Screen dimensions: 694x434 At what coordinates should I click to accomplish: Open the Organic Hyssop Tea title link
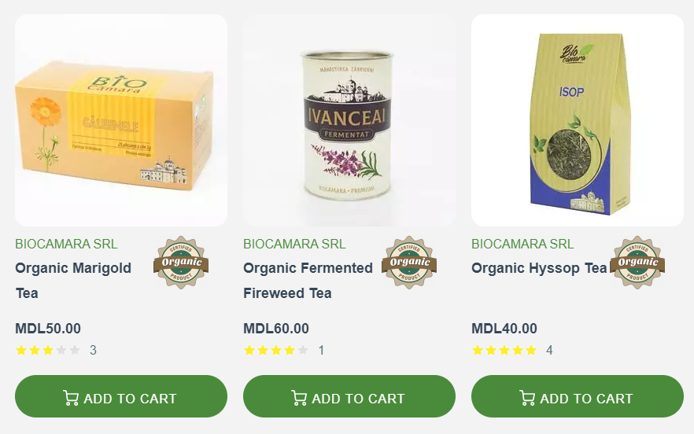tap(539, 268)
